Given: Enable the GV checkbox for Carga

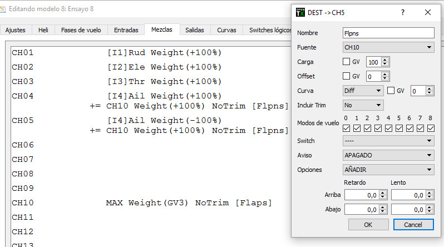Looking at the screenshot, I should click(347, 62).
